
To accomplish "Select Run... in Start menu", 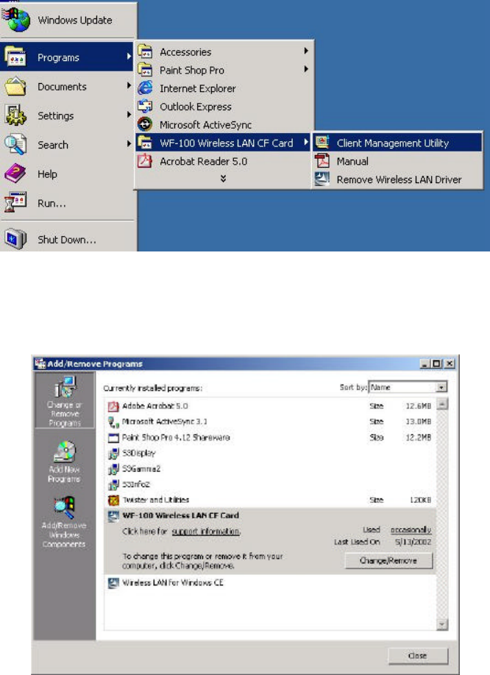I will [x=68, y=203].
